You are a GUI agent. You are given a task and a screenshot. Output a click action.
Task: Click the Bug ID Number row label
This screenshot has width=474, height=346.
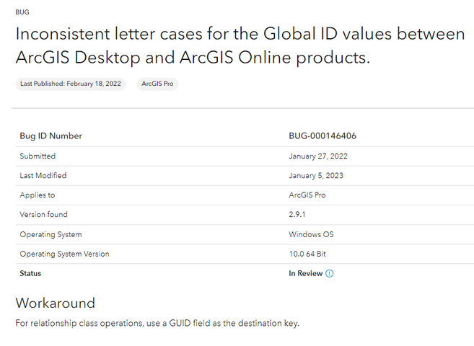tap(51, 136)
